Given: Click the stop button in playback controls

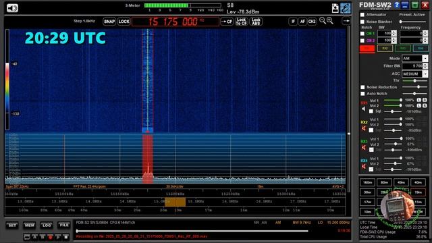Looking at the screenshot, I should (x=65, y=237).
